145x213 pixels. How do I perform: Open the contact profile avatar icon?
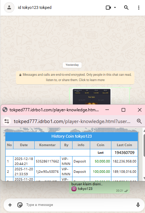[x=9, y=7]
